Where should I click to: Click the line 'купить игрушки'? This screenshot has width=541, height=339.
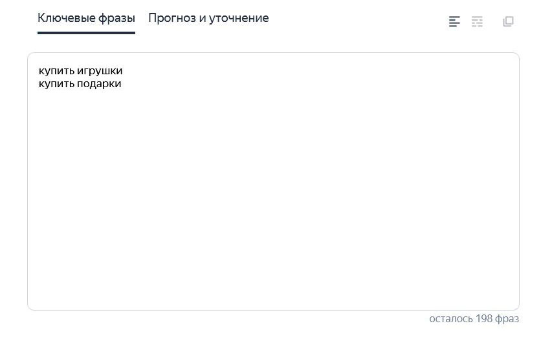[x=80, y=71]
